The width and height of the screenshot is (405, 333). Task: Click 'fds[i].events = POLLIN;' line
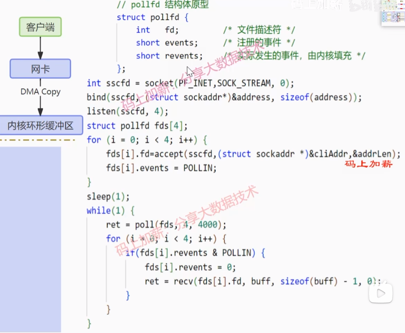[161, 168]
